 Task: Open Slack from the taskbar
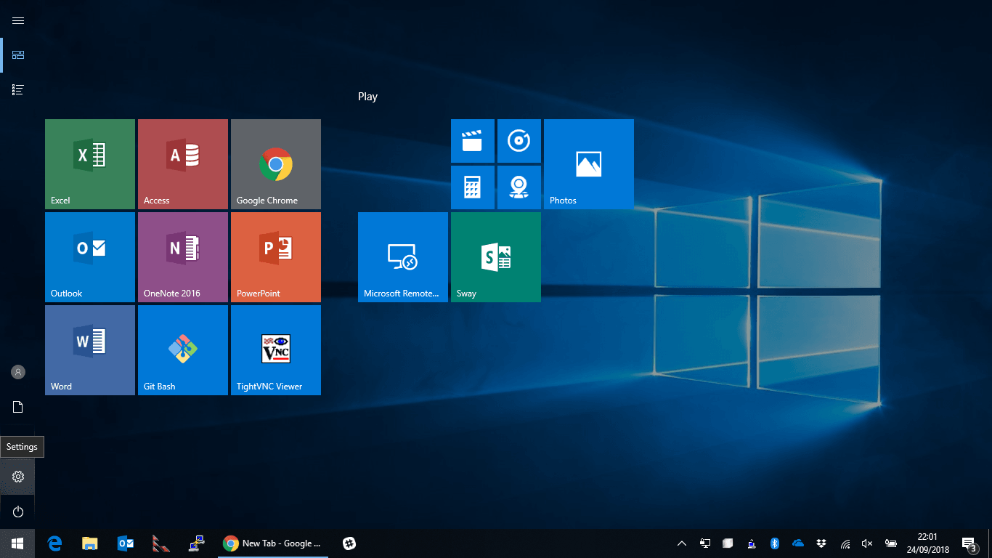click(x=349, y=543)
